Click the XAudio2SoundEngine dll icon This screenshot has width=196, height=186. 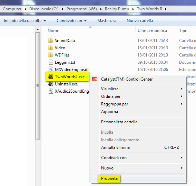click(x=51, y=91)
